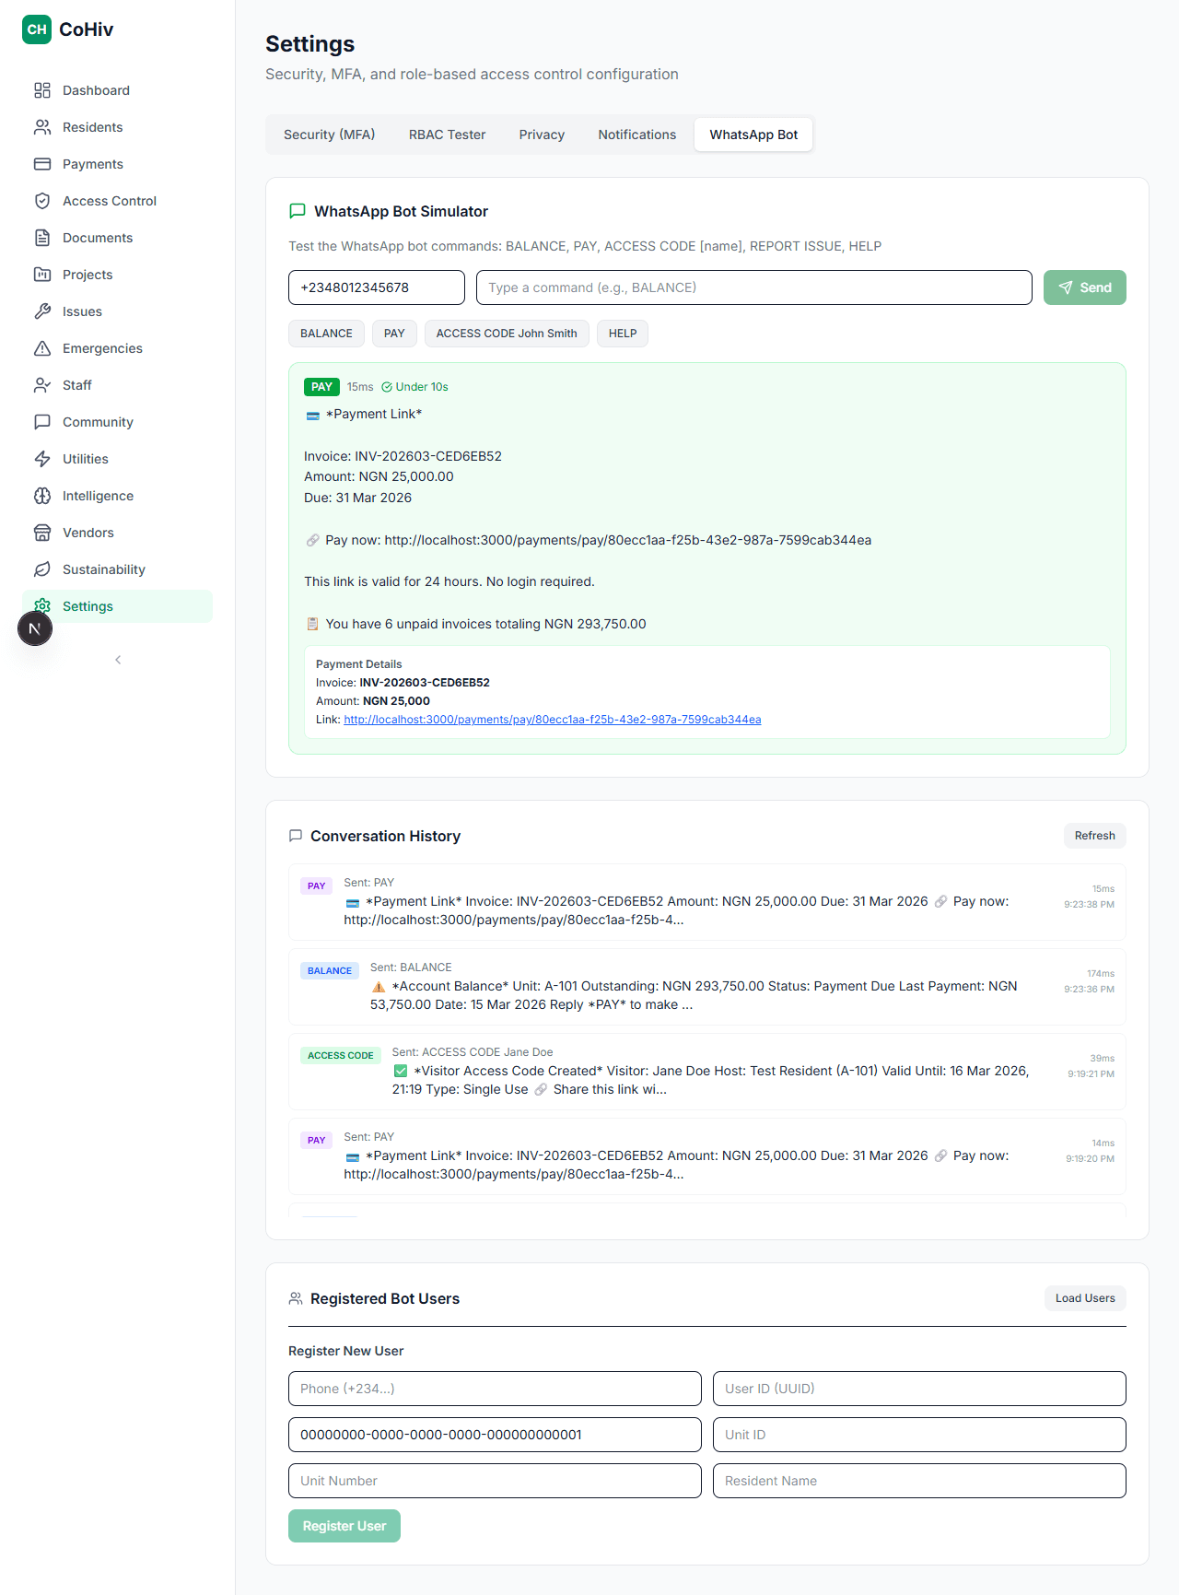This screenshot has width=1179, height=1595.
Task: Switch to the RBAC Tester tab
Action: coord(447,135)
